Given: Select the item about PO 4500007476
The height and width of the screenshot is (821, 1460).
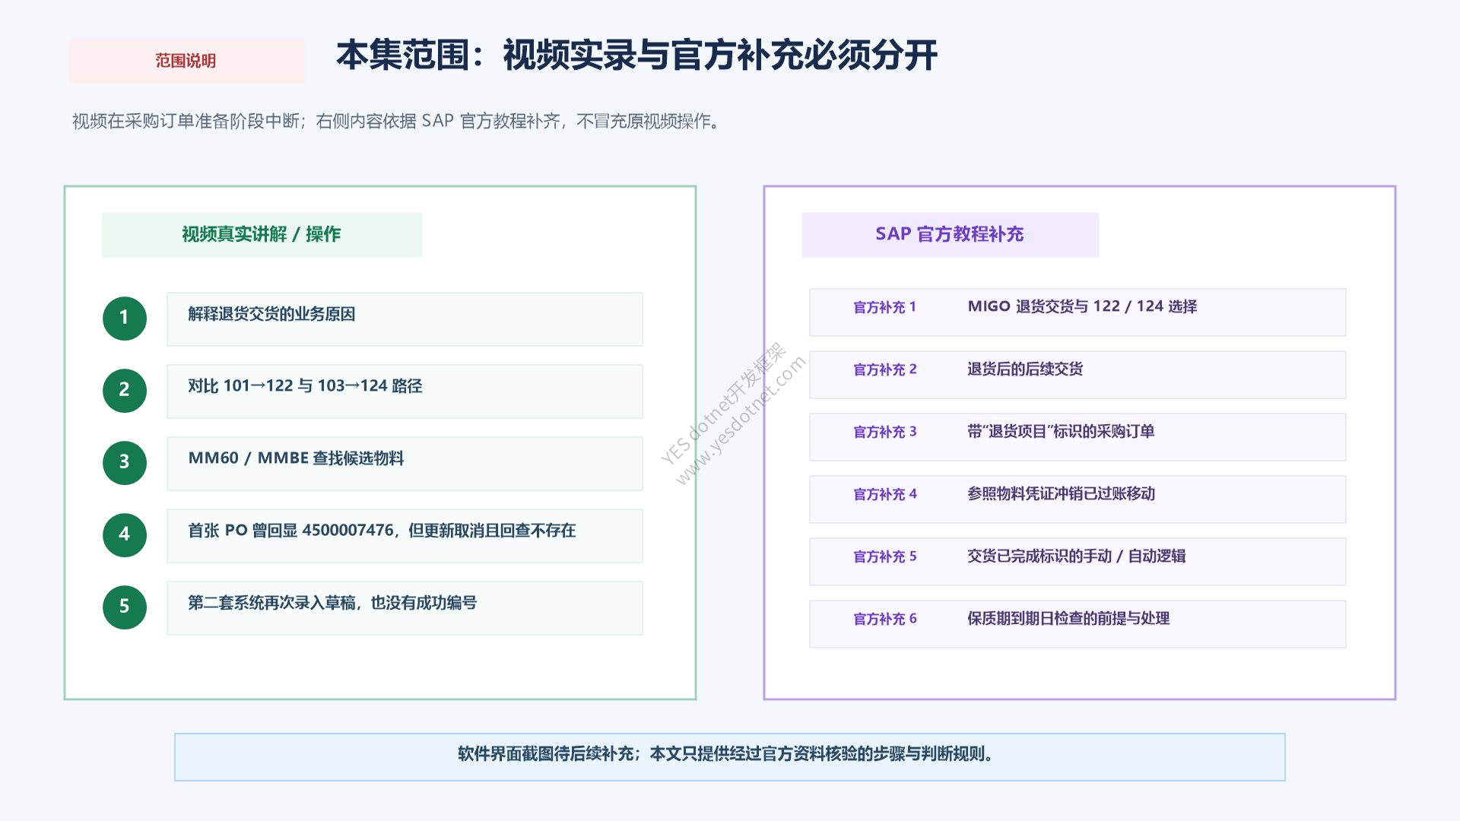Looking at the screenshot, I should click(405, 536).
